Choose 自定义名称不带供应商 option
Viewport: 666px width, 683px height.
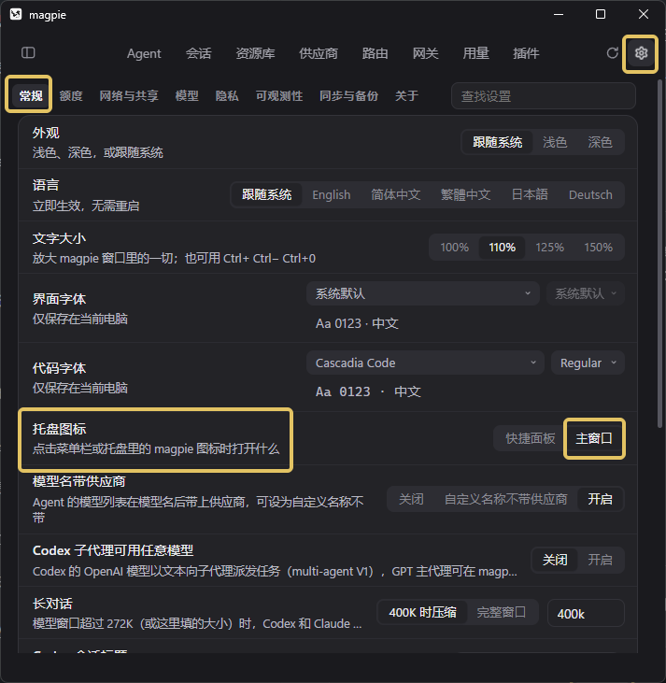coord(505,499)
